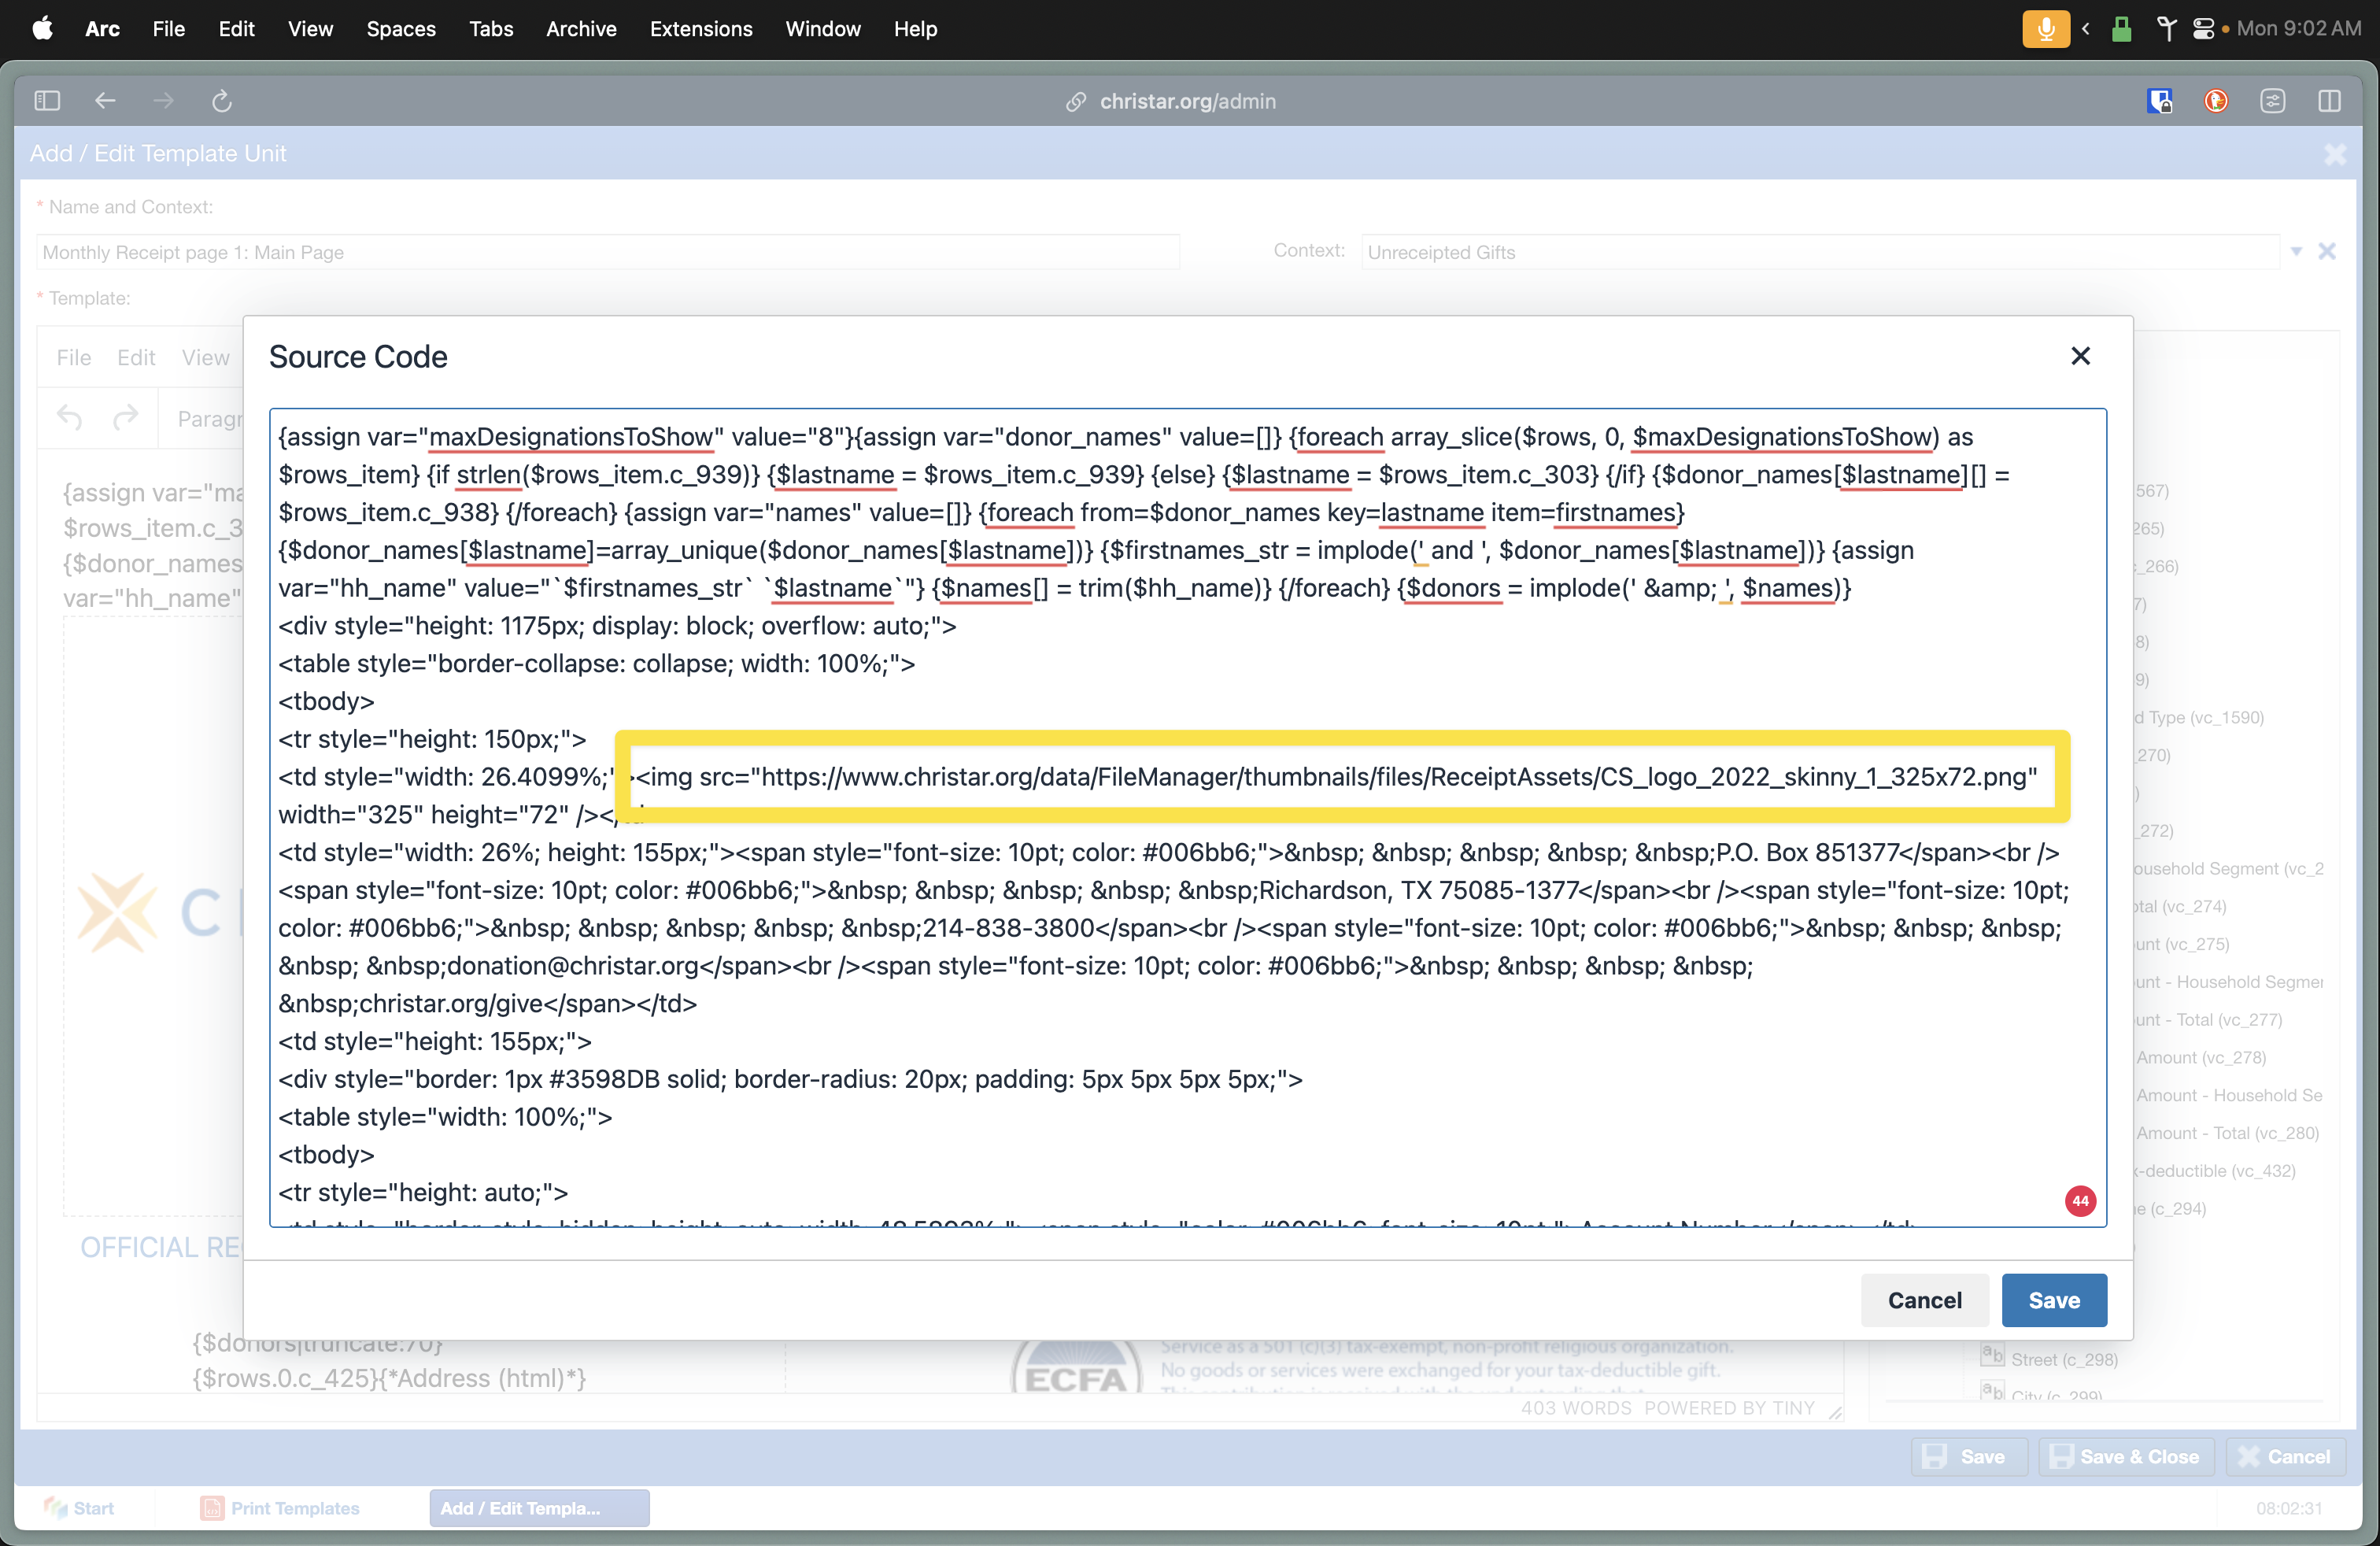Open the Archive menu
This screenshot has height=1546, width=2380.
(x=581, y=29)
